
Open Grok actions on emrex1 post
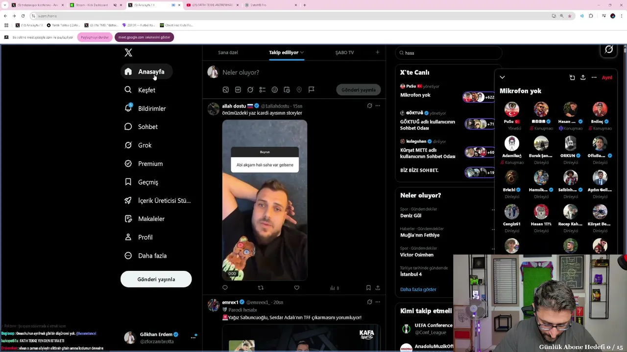[x=370, y=302]
